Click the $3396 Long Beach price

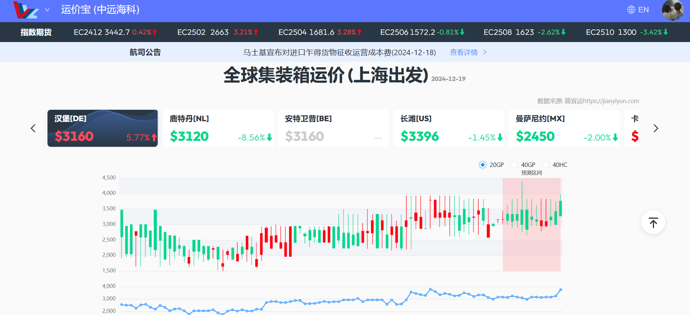click(x=420, y=136)
